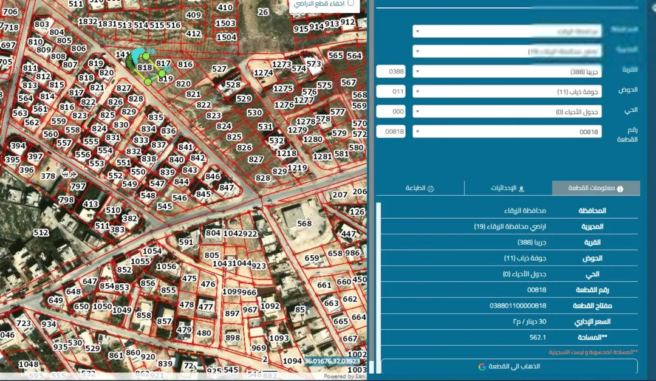Select parcel 1504 on the map
This screenshot has height=381, width=656.
(x=227, y=37)
